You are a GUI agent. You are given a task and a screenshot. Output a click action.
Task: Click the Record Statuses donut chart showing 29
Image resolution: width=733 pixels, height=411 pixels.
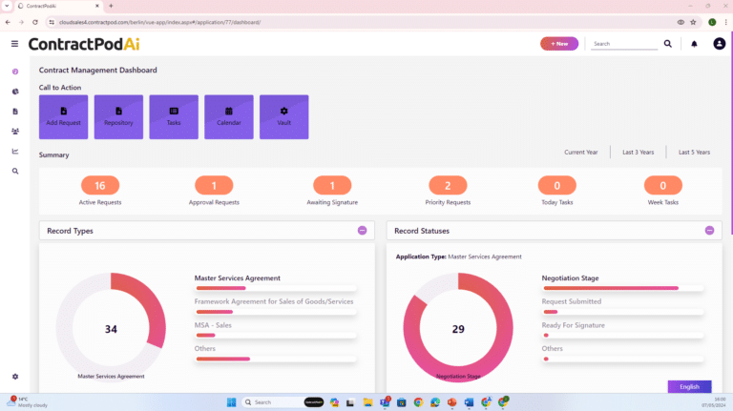coord(458,328)
